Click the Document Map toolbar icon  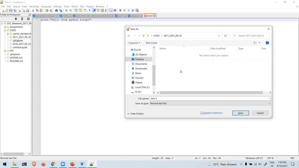pyautogui.click(x=102, y=10)
